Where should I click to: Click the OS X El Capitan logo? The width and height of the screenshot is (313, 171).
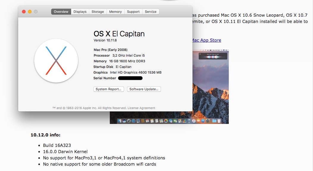[x=56, y=60]
